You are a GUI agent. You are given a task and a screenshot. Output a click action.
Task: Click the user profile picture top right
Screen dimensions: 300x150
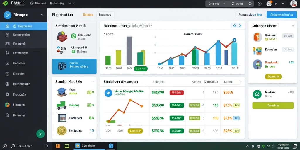click(x=294, y=4)
